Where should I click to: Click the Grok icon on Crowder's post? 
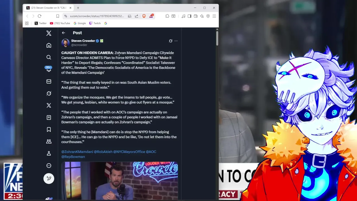pyautogui.click(x=171, y=41)
